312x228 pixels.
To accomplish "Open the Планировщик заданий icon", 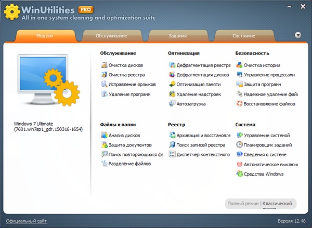I will (x=239, y=145).
